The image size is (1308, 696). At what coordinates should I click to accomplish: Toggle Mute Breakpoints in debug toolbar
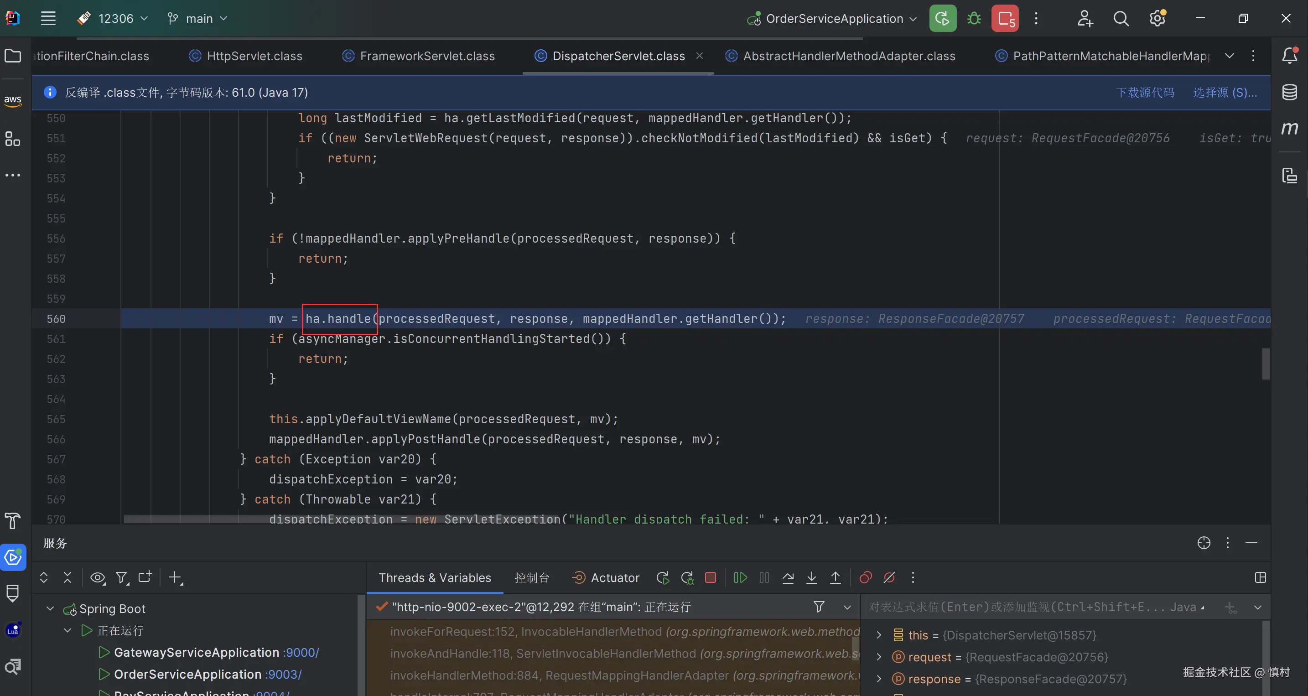[x=889, y=578]
